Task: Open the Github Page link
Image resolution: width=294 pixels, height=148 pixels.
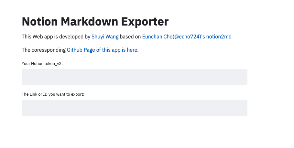Action: tap(102, 50)
